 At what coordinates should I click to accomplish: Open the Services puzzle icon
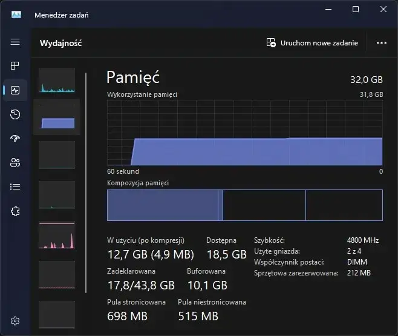(x=15, y=211)
